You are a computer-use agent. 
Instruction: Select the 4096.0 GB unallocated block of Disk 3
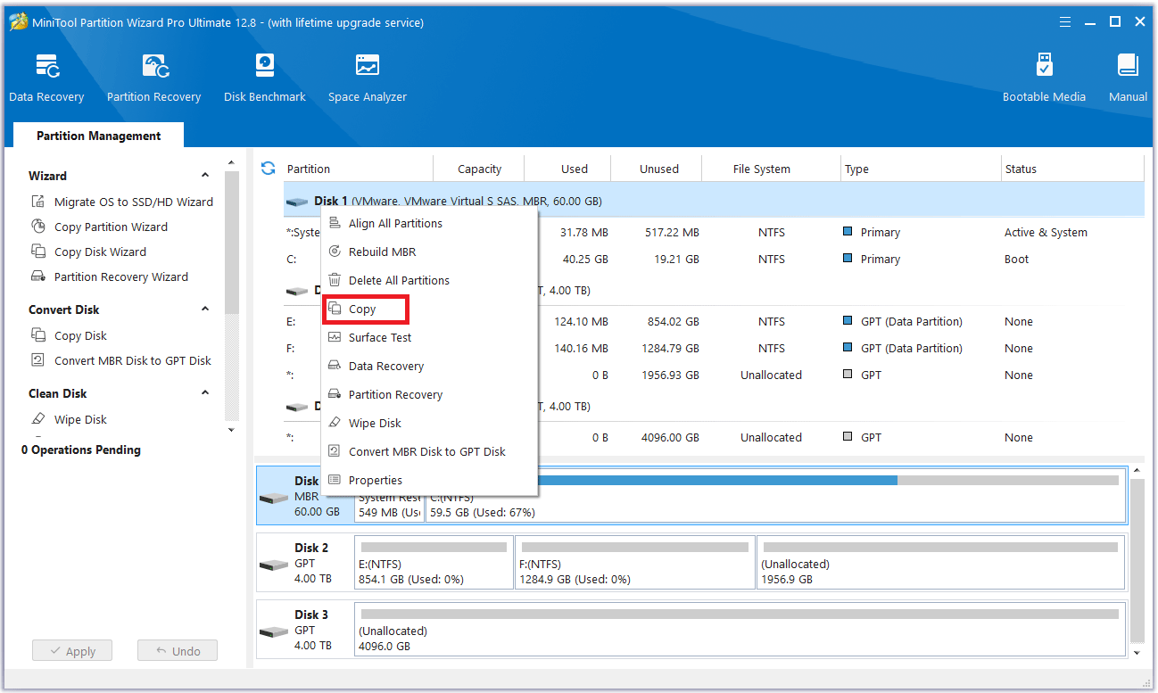740,629
